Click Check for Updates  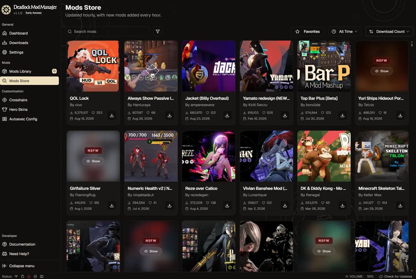pos(396,277)
